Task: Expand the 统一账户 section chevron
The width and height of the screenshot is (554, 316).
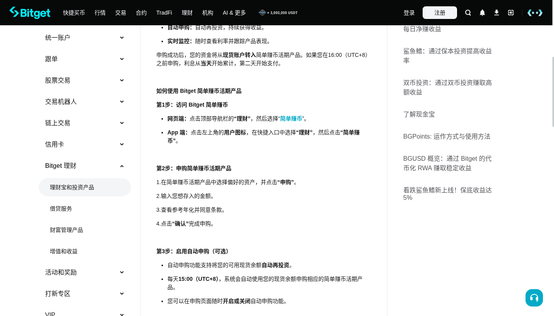Action: pos(122,38)
